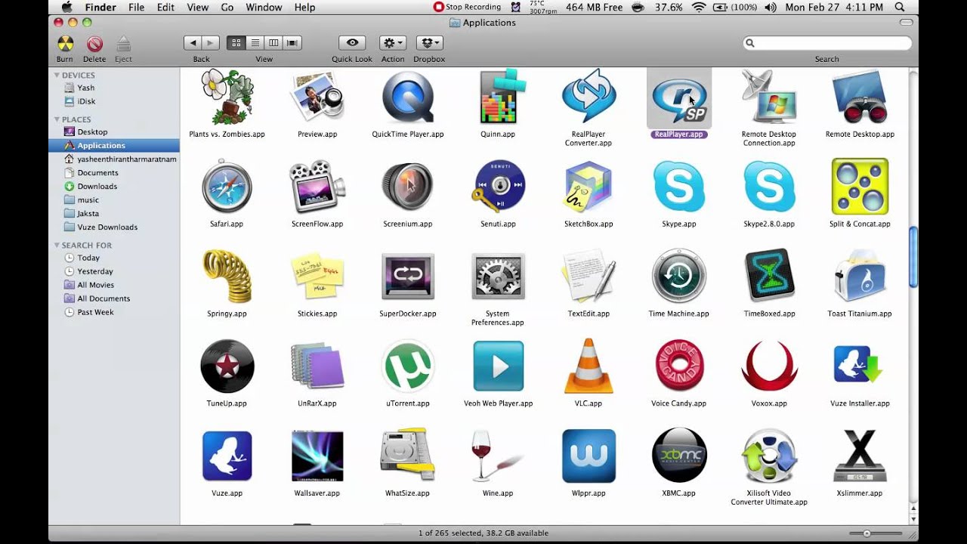Select the Toast Titanium app icon
Image resolution: width=967 pixels, height=544 pixels.
pos(860,276)
